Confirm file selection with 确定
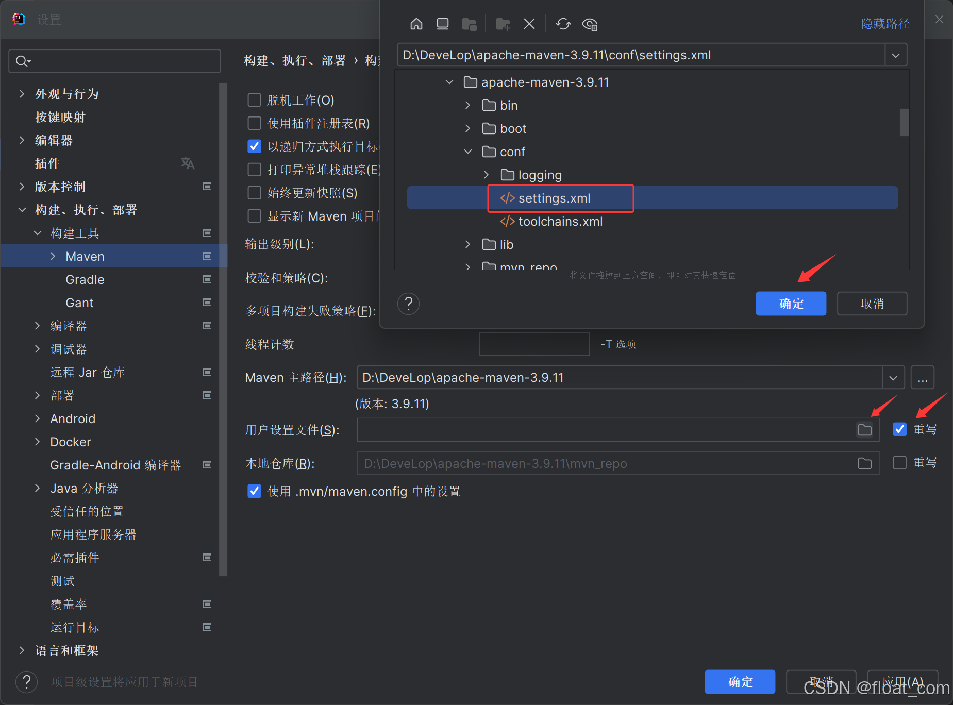This screenshot has width=953, height=705. 791,304
